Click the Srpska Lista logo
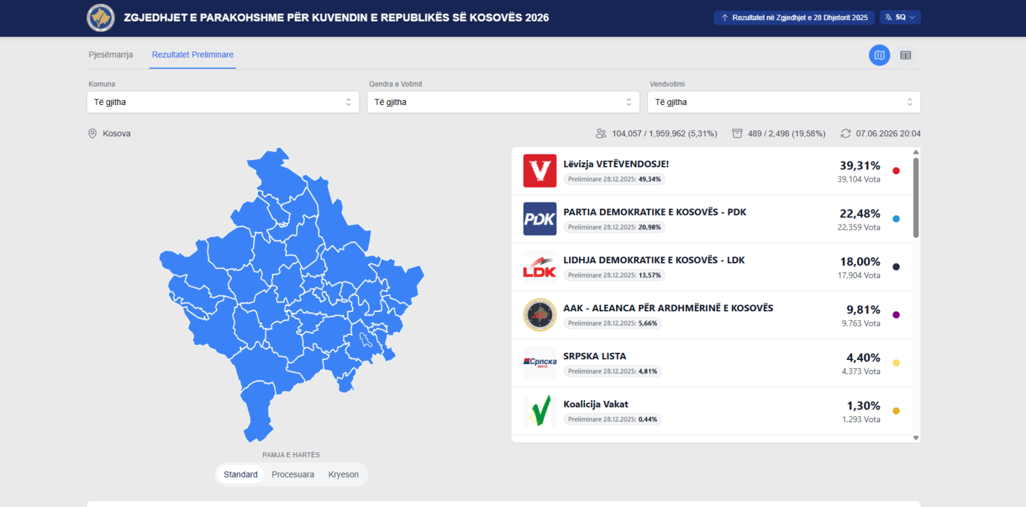The width and height of the screenshot is (1026, 507). (540, 363)
